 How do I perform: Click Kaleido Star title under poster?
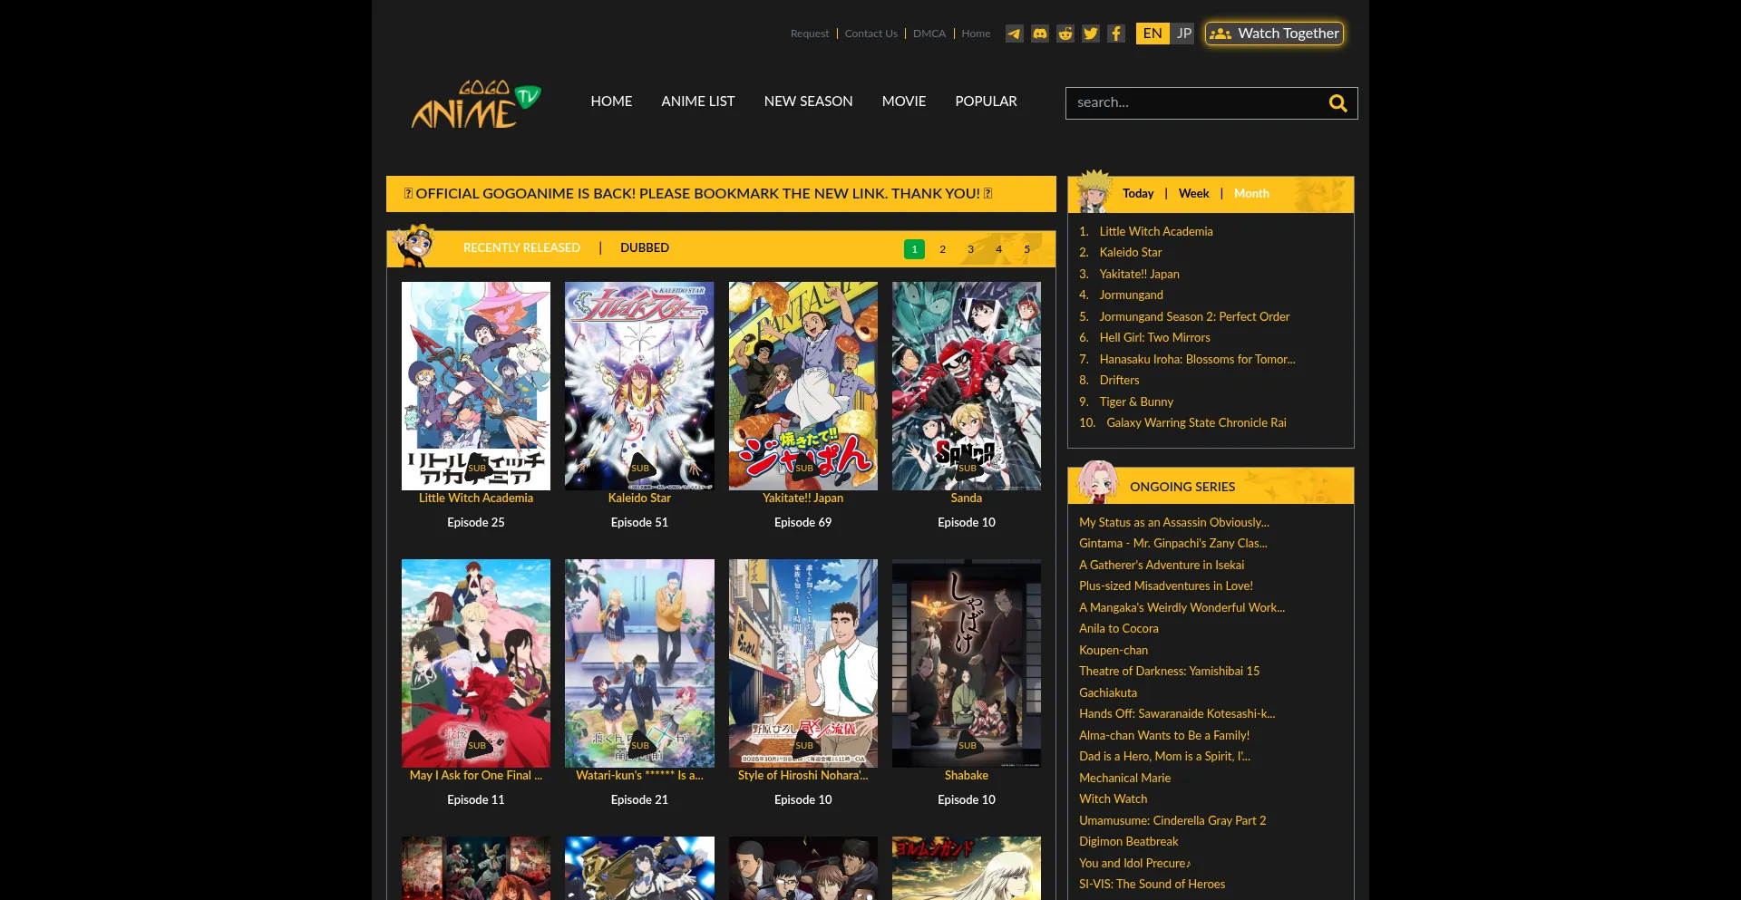pos(639,498)
